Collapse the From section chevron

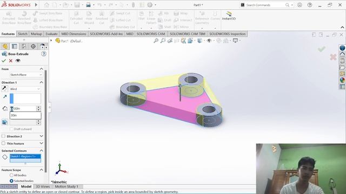coord(41,69)
